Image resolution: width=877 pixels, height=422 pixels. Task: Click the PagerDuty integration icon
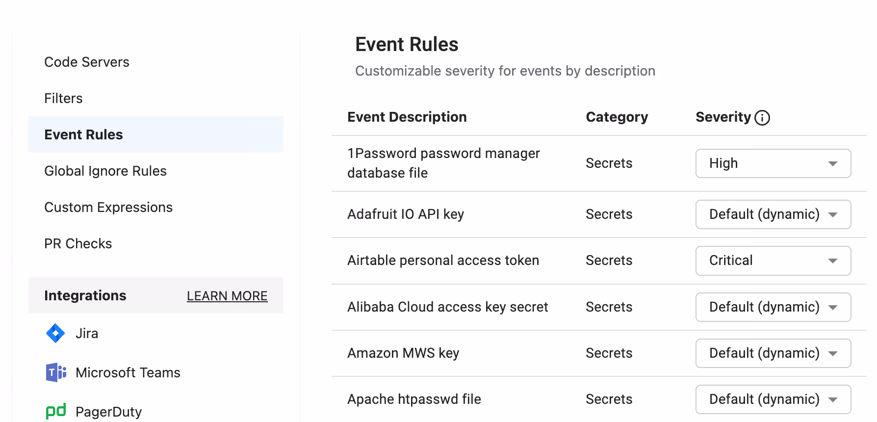tap(55, 411)
